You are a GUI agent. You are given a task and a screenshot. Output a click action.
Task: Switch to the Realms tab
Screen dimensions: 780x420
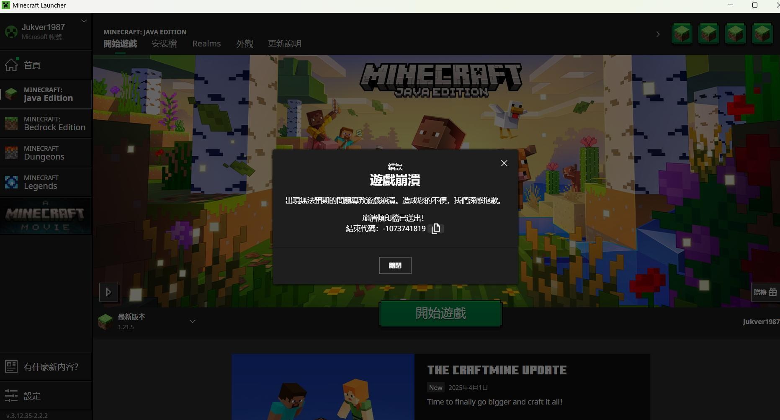[x=206, y=44]
